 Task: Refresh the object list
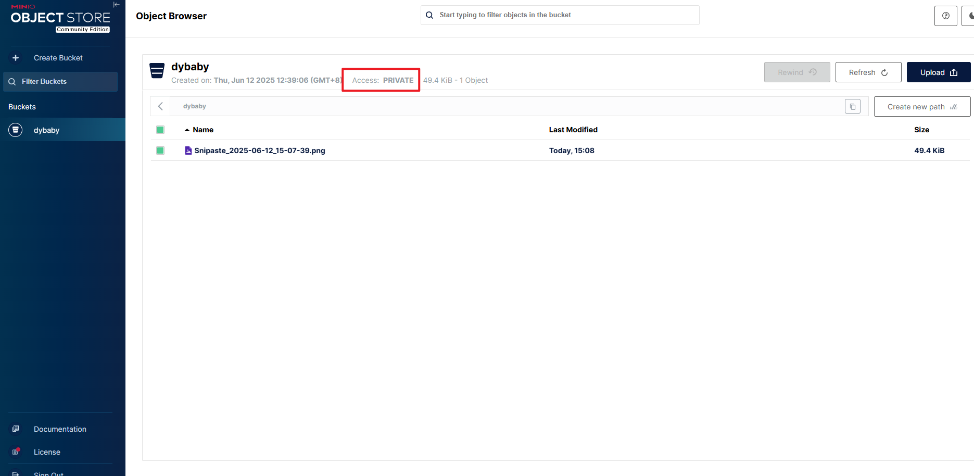point(868,72)
